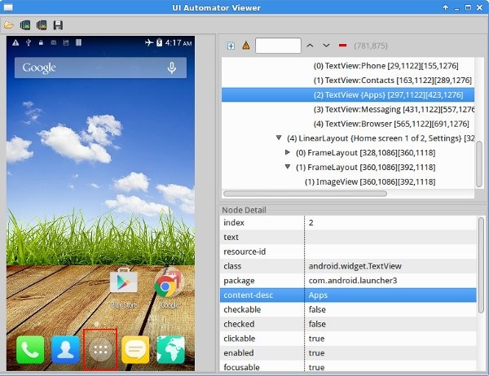Collapse the LinearLayout Home screen node
This screenshot has width=489, height=376.
(x=279, y=138)
